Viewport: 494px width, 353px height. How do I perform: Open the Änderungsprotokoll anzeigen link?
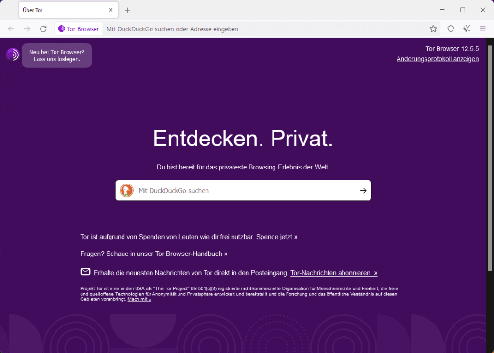click(x=437, y=59)
